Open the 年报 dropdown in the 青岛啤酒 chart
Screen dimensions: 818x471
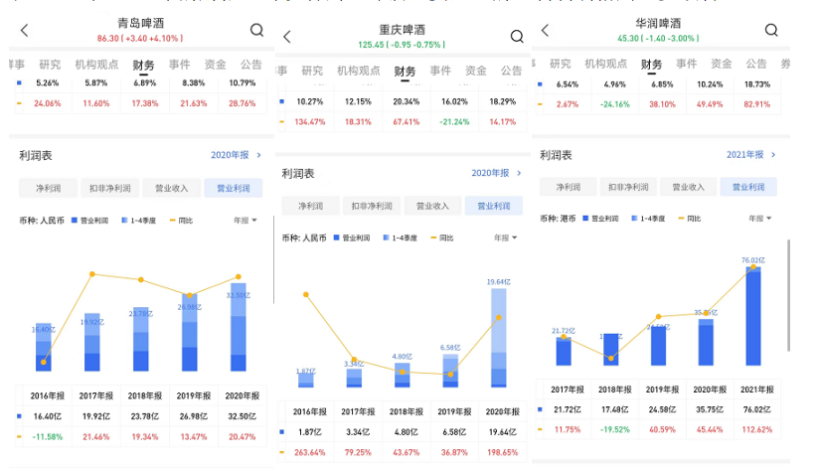click(x=245, y=221)
